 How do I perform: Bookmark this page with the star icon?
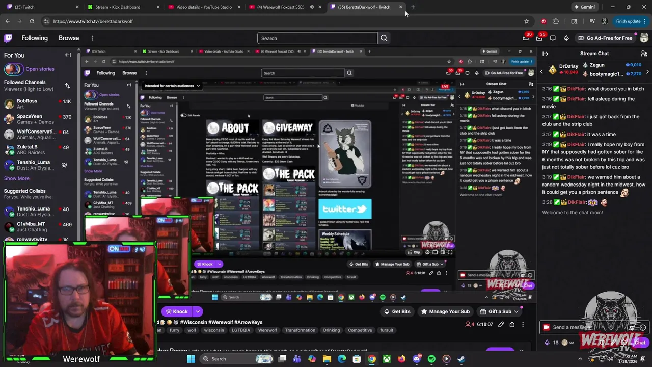pos(527,21)
